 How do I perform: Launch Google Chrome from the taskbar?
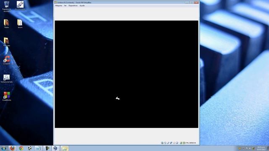[x=21, y=148]
